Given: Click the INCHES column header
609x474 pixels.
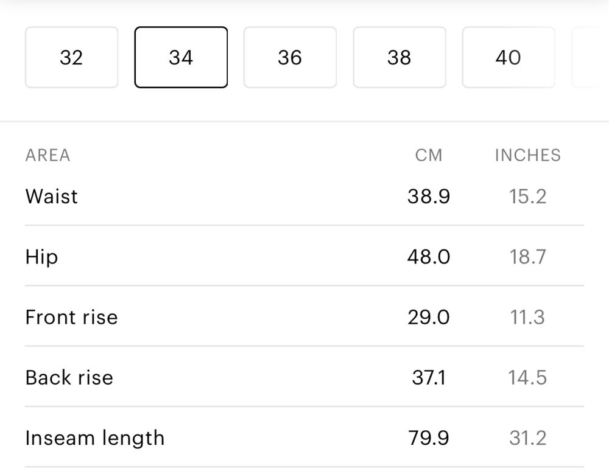Looking at the screenshot, I should (x=528, y=155).
